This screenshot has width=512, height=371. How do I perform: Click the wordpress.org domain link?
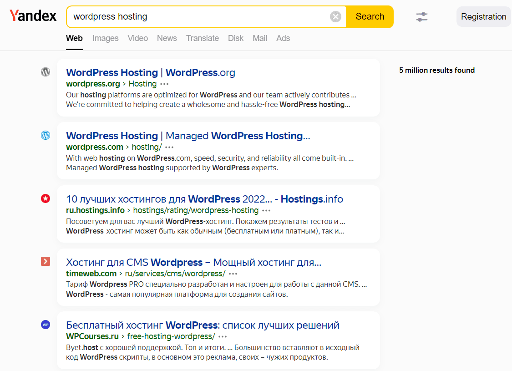[93, 84]
